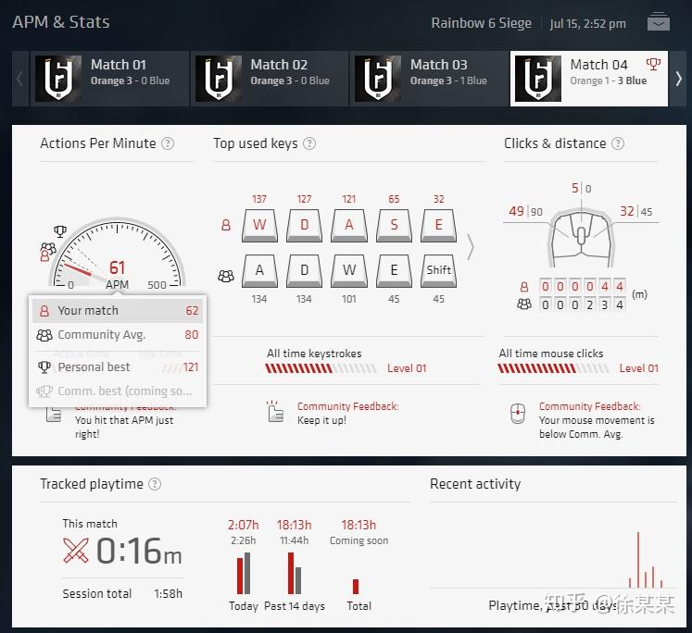Show previous matches with left arrow
This screenshot has height=633, width=692.
(19, 79)
